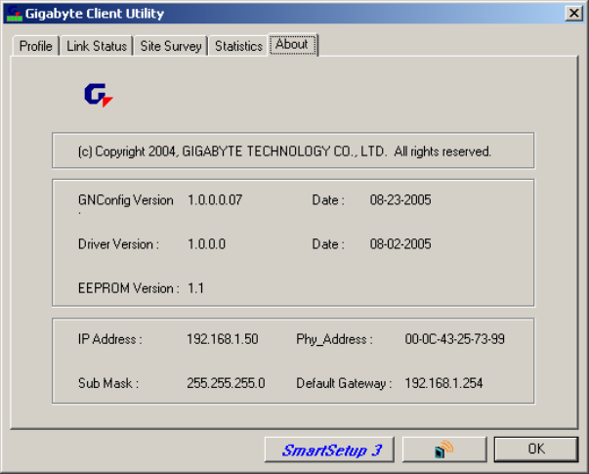Click Default Gateway value 192.168.1.254
Viewport: 589px width, 474px height.
[x=443, y=383]
